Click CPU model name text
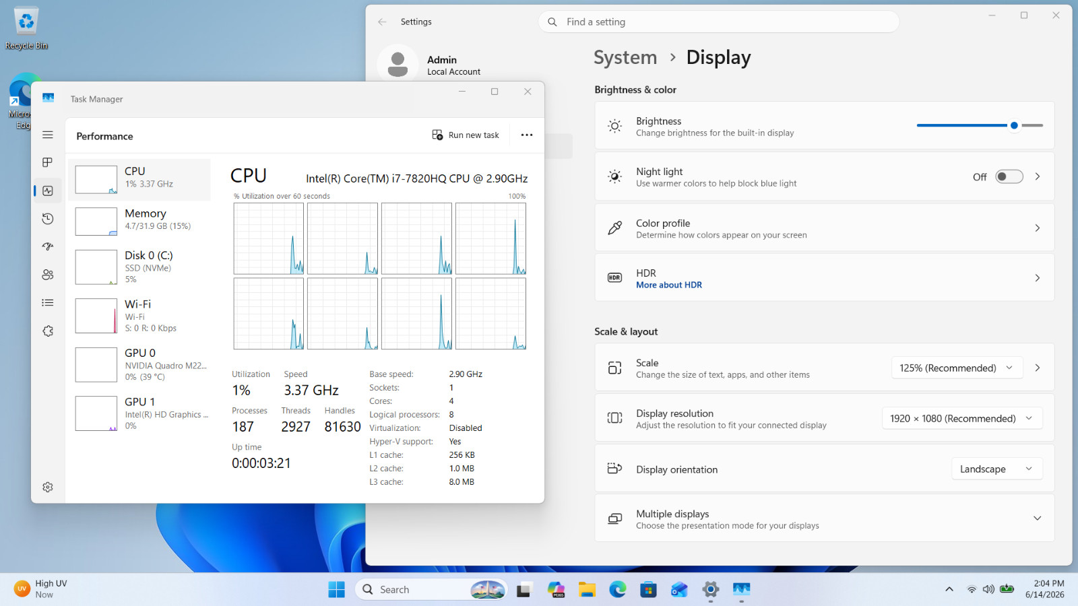The image size is (1078, 606). [x=417, y=178]
